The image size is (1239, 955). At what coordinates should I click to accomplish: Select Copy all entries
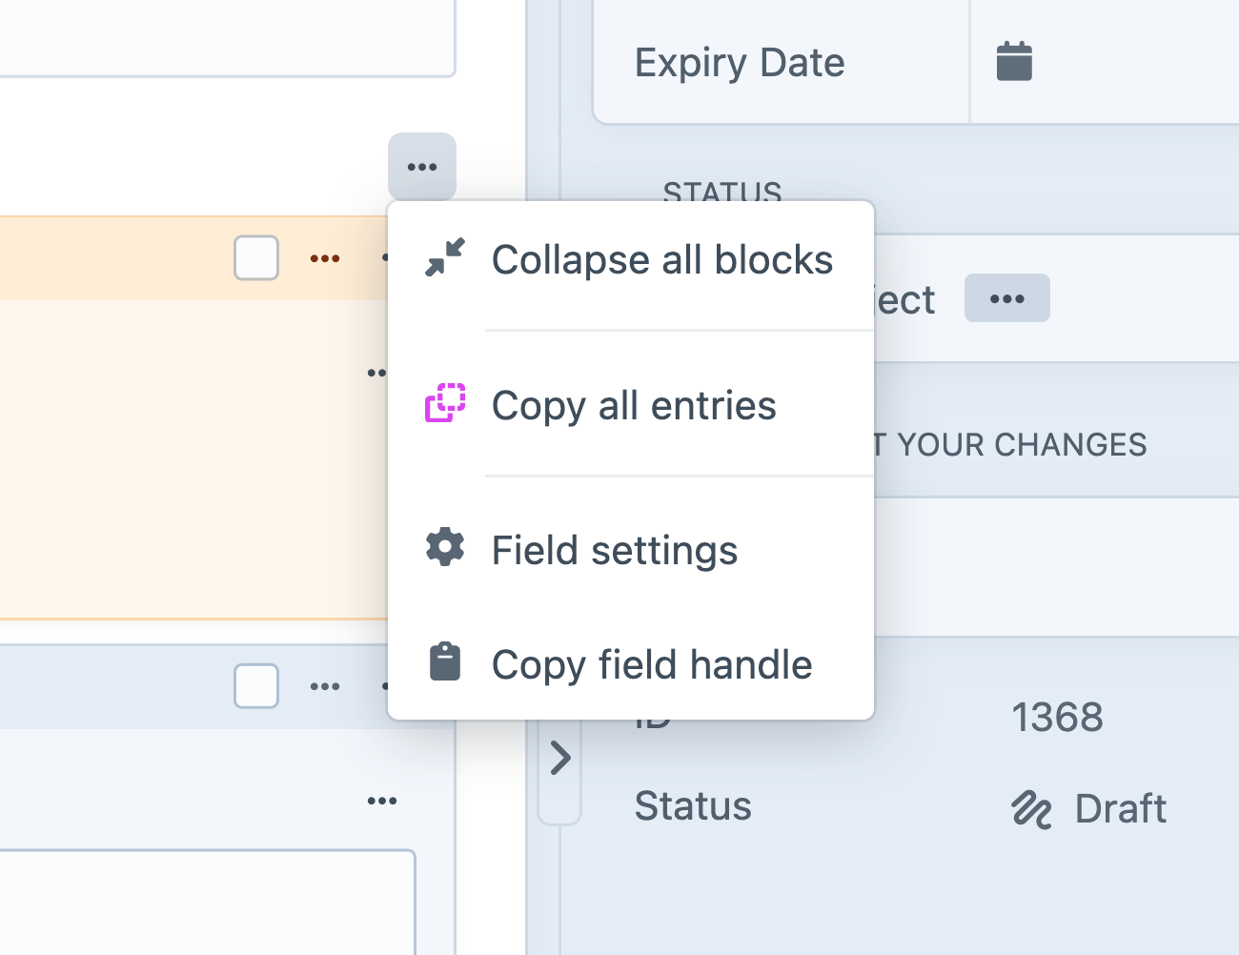634,406
